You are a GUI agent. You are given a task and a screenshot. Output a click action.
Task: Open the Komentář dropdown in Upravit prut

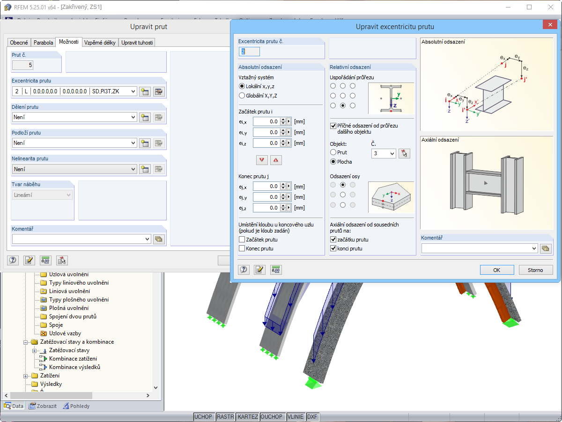point(147,239)
